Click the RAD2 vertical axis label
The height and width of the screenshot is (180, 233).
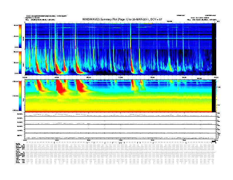click(x=24, y=39)
